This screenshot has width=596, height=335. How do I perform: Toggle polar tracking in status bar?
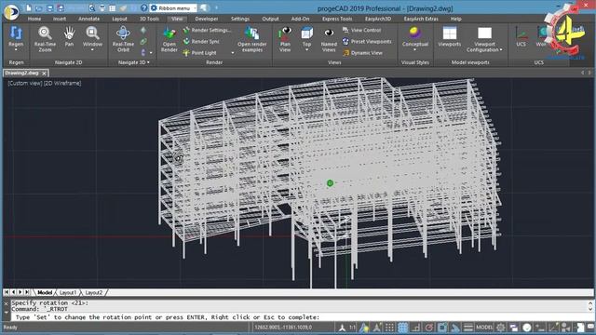pos(428,327)
